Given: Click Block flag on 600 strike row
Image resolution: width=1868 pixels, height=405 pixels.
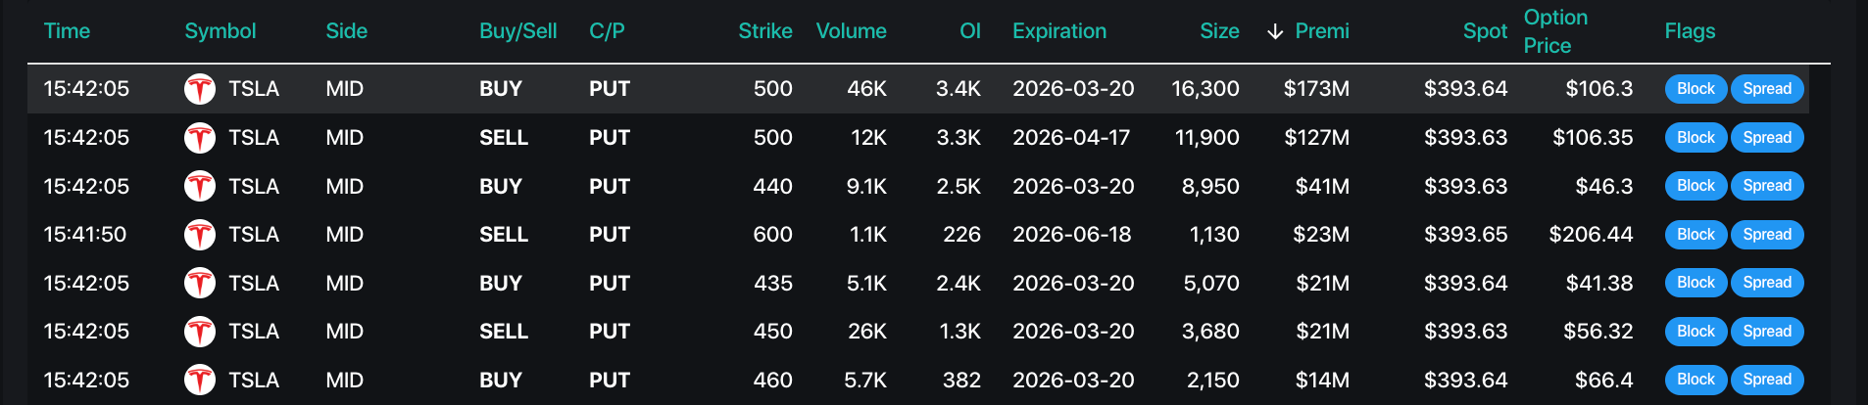Looking at the screenshot, I should click(1696, 235).
